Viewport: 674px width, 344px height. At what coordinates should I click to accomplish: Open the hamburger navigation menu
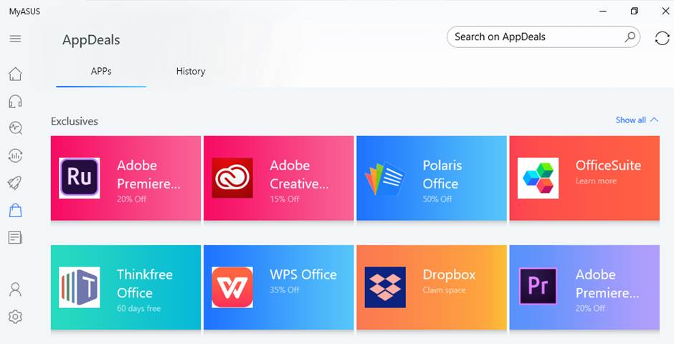pos(15,39)
